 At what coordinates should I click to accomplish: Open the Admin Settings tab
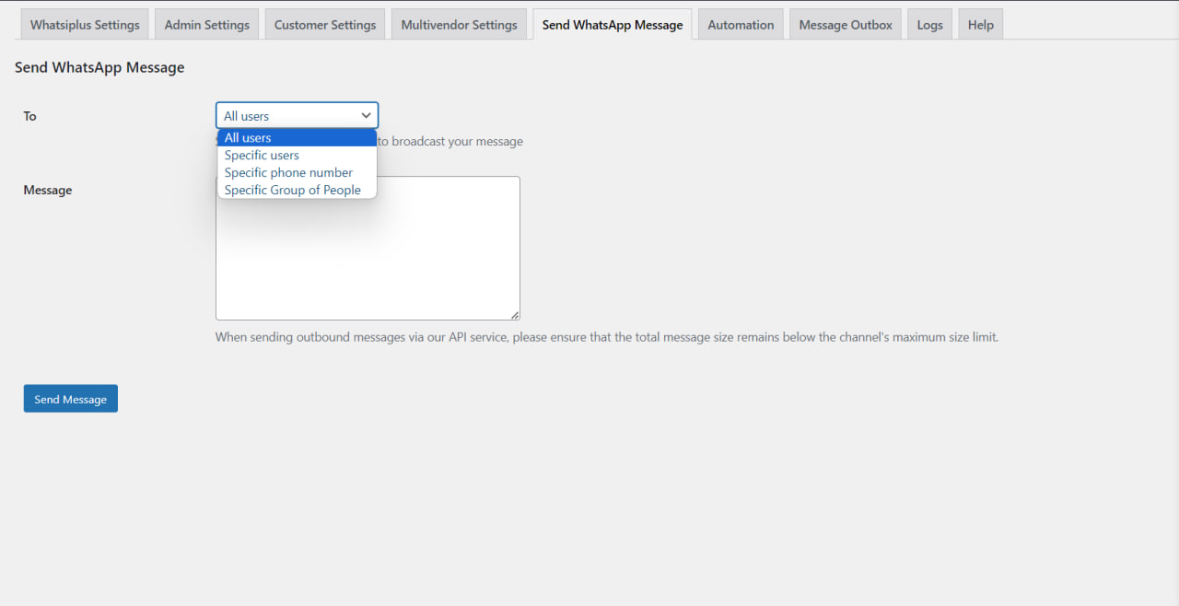(206, 24)
